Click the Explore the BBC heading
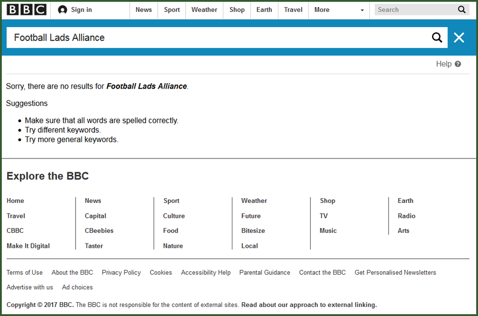Screen dimensions: 478x316 [48, 176]
